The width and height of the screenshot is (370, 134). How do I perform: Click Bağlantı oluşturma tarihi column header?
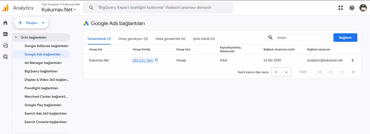279,49
